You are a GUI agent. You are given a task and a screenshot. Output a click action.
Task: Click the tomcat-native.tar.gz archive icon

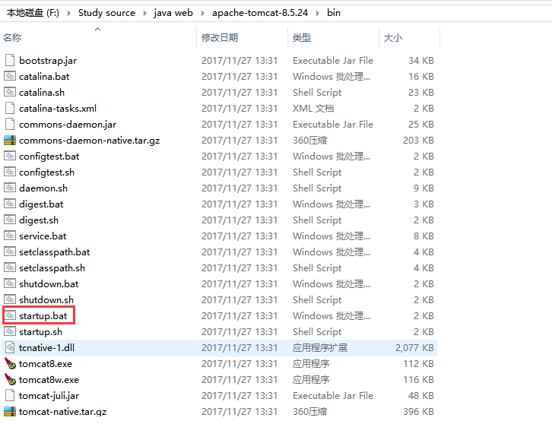coord(10,411)
